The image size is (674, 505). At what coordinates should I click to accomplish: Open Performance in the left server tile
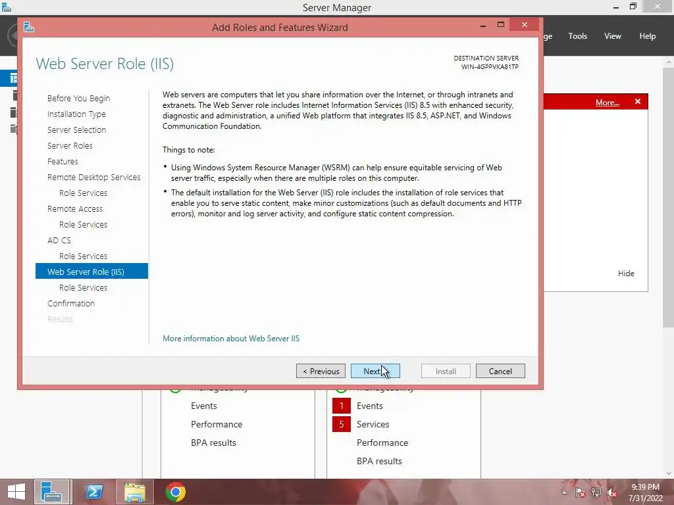tap(217, 424)
